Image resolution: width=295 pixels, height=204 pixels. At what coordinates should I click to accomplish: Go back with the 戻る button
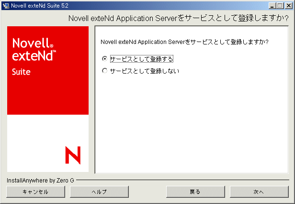tap(195, 192)
